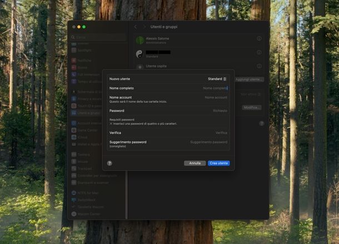Image resolution: width=339 pixels, height=244 pixels.
Task: Click the yellow minimize window button
Action: click(79, 27)
